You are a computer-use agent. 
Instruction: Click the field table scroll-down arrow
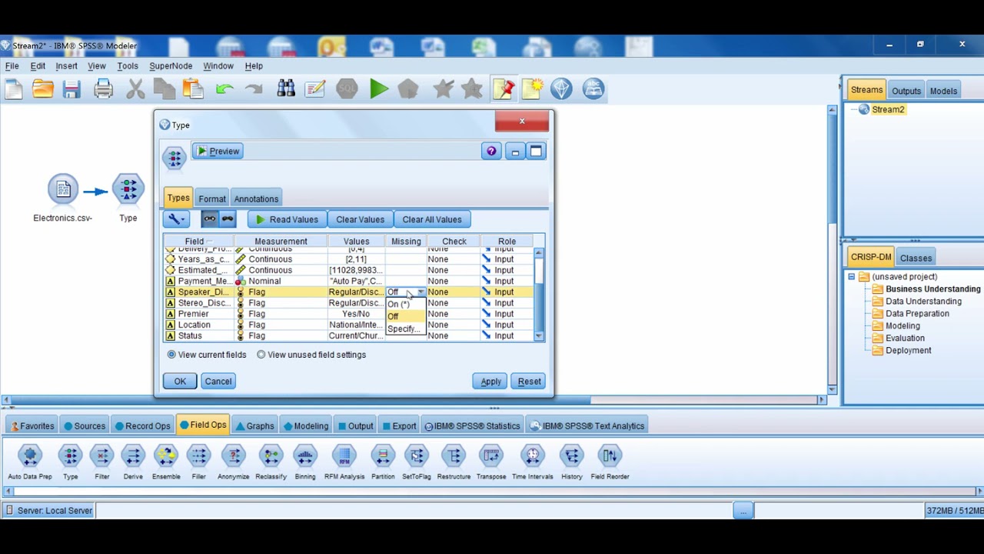point(538,335)
